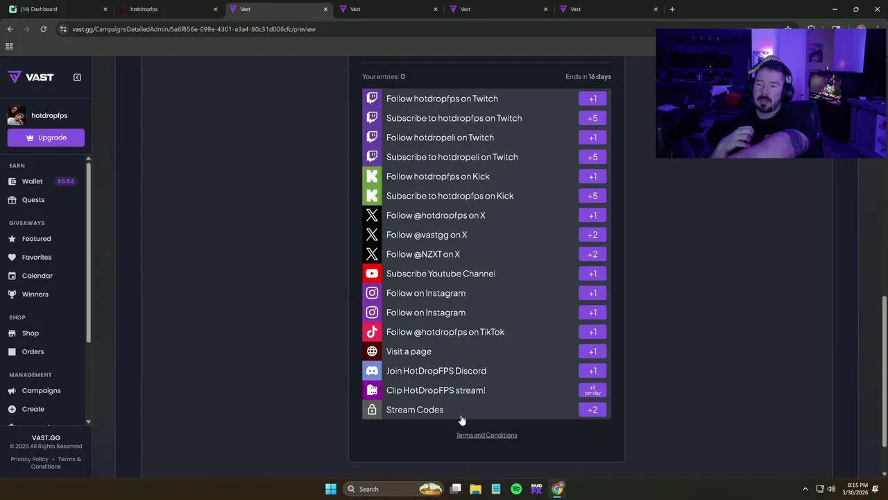Select Subscribe Youtube Channel entry
This screenshot has width=888, height=500.
486,274
